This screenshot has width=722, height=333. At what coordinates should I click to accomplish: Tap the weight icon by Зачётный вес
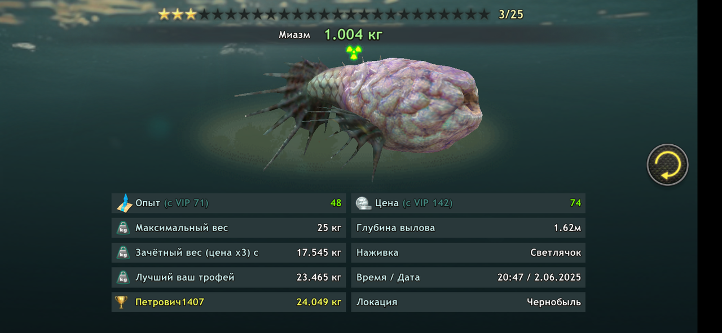[x=123, y=253]
